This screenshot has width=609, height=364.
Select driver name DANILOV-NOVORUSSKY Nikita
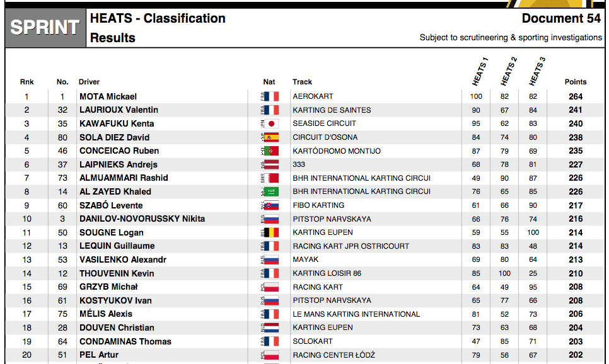pyautogui.click(x=142, y=219)
